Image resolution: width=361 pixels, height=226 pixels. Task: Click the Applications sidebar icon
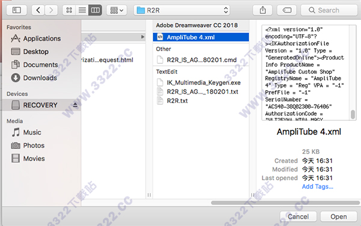coord(16,38)
